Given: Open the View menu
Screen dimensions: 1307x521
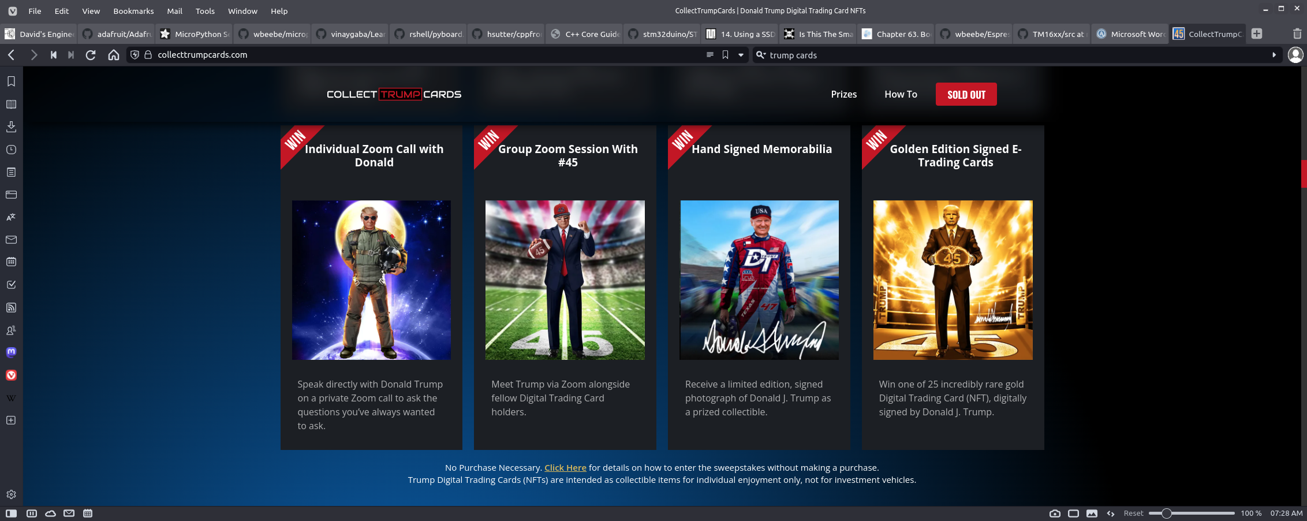Looking at the screenshot, I should (91, 11).
